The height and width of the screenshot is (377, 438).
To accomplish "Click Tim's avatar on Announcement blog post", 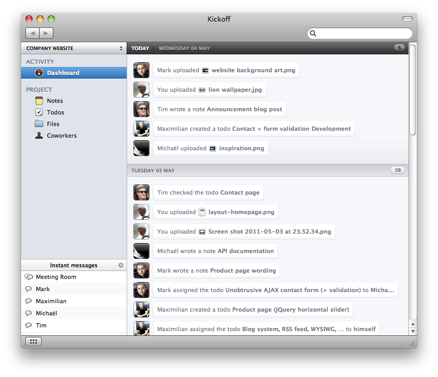I will (141, 109).
